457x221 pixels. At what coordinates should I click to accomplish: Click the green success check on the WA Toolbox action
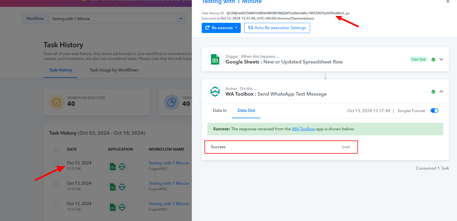pyautogui.click(x=433, y=92)
